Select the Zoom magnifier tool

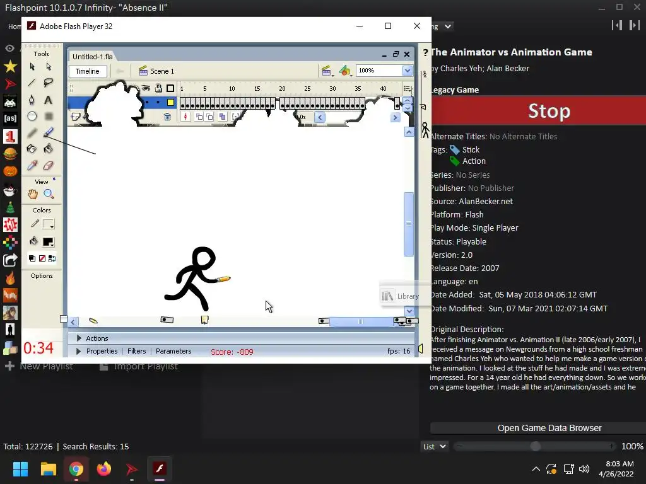coord(49,194)
